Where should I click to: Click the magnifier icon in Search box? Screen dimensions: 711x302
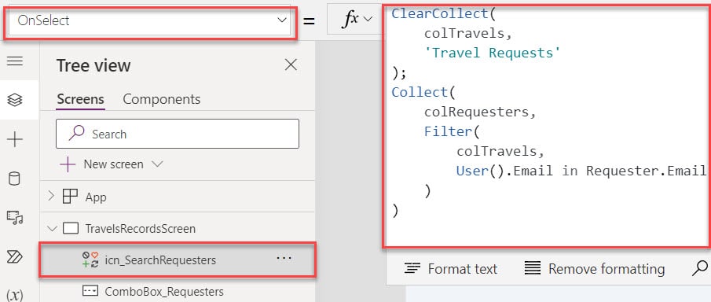tap(76, 133)
